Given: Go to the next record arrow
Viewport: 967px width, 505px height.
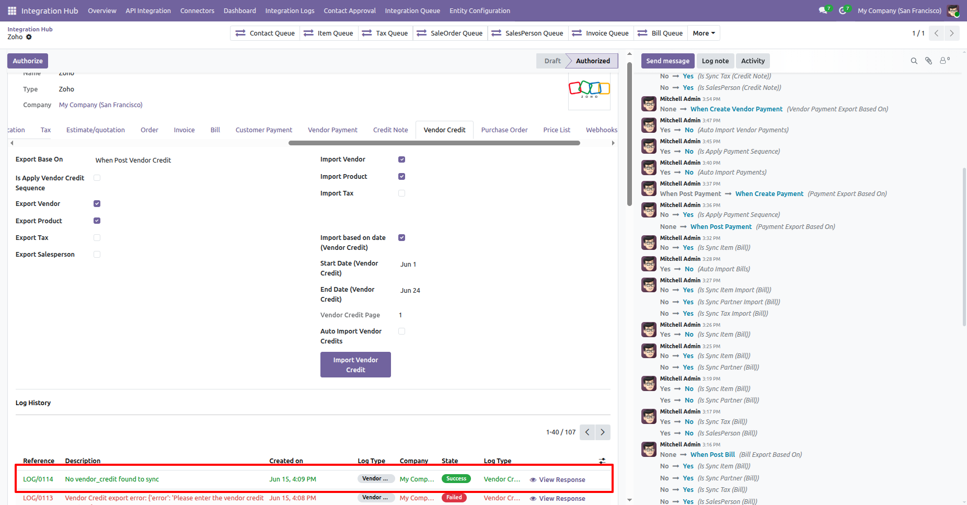Looking at the screenshot, I should click(952, 33).
